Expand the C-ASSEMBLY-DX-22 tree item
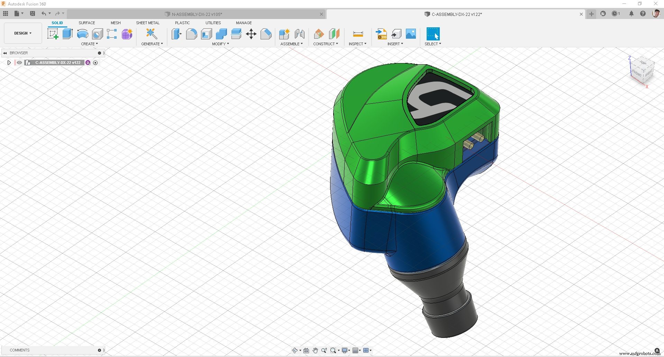664x357 pixels. (x=9, y=63)
